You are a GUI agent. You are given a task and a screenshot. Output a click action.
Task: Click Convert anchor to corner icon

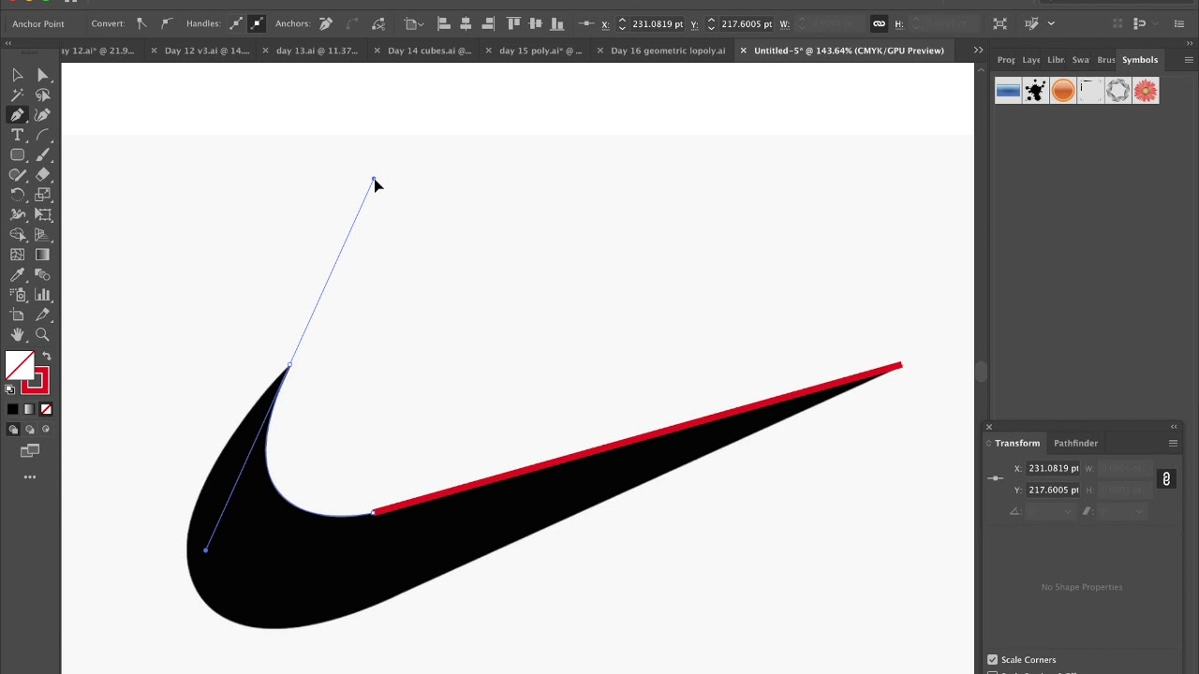(x=141, y=23)
